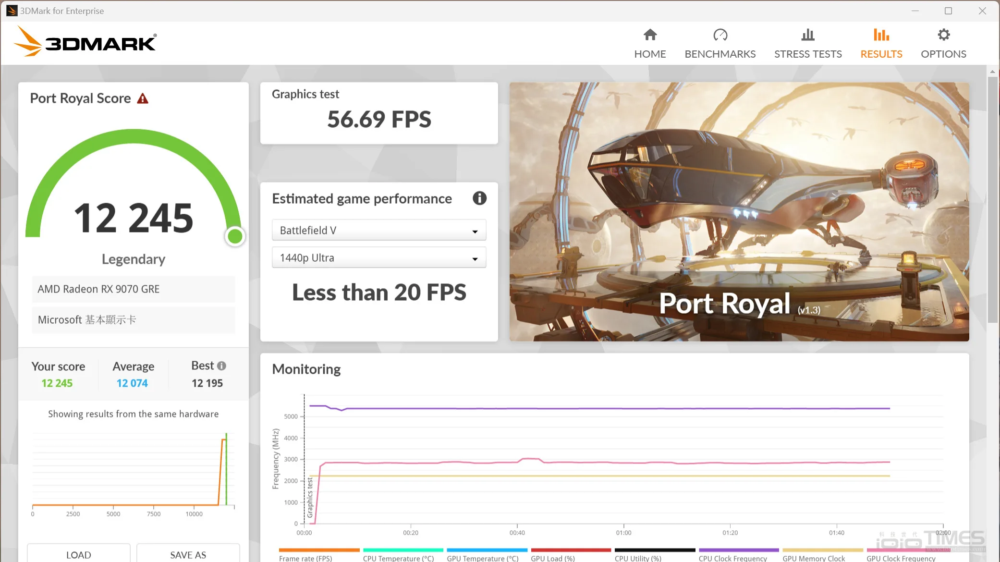
Task: Click the Port Royal Score heading
Action: 80,98
